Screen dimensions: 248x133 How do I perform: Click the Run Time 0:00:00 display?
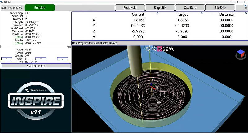[12, 8]
